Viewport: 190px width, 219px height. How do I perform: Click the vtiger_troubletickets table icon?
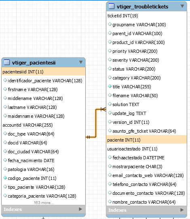click(x=112, y=6)
